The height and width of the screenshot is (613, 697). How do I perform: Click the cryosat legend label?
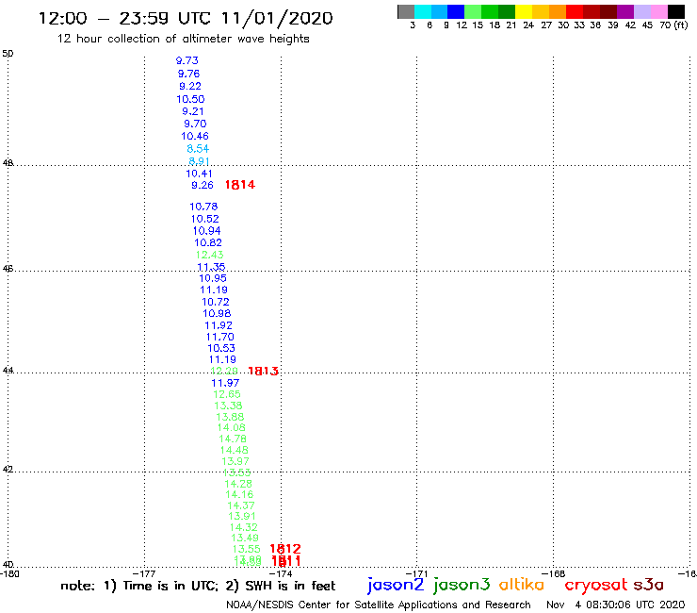coord(596,586)
